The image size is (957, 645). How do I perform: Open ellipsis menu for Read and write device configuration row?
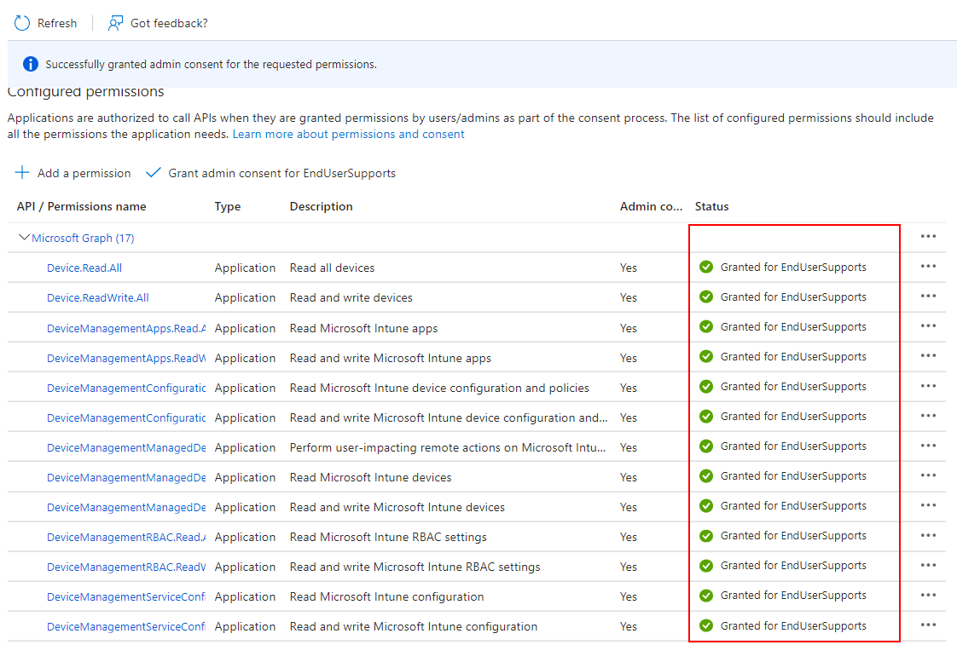point(928,417)
